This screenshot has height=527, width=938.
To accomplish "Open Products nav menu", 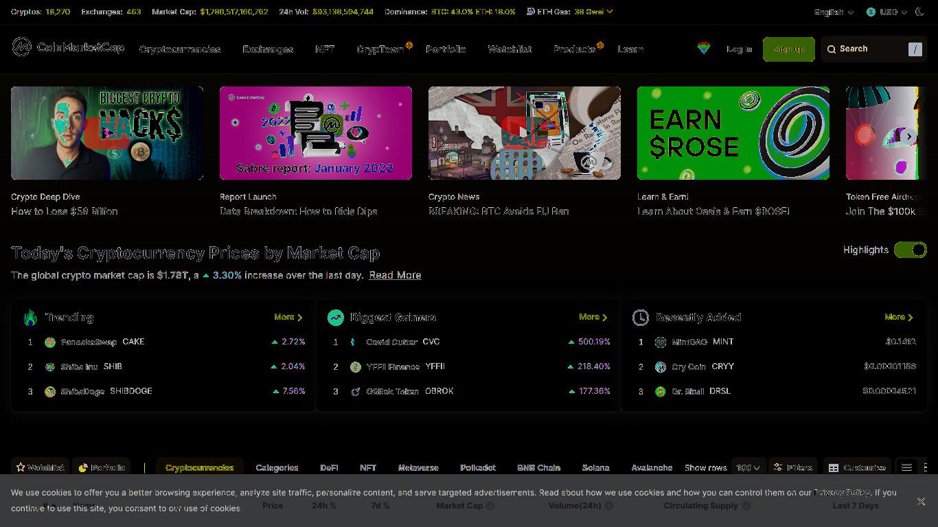I will pos(574,49).
